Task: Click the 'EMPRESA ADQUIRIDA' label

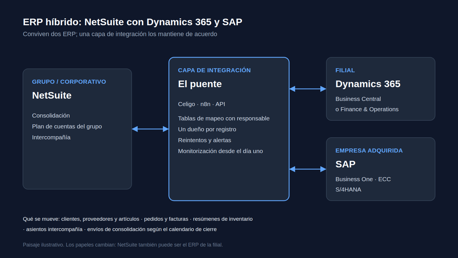Action: (x=369, y=150)
